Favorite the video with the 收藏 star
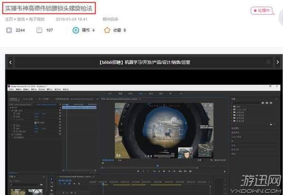 (107, 30)
